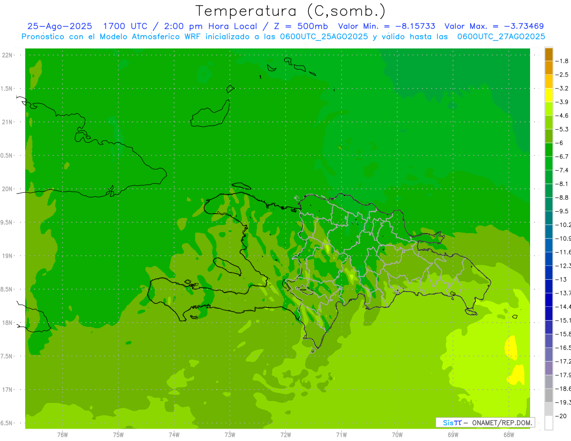The height and width of the screenshot is (441, 571).
Task: Click 'Pronóstico con el Modelo Atmosférico WRF' text
Action: [x=112, y=37]
